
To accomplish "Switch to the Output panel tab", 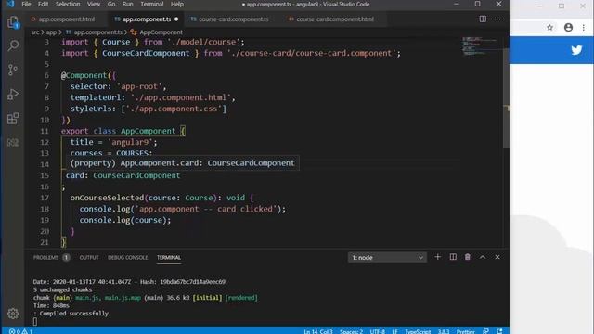I will click(89, 258).
